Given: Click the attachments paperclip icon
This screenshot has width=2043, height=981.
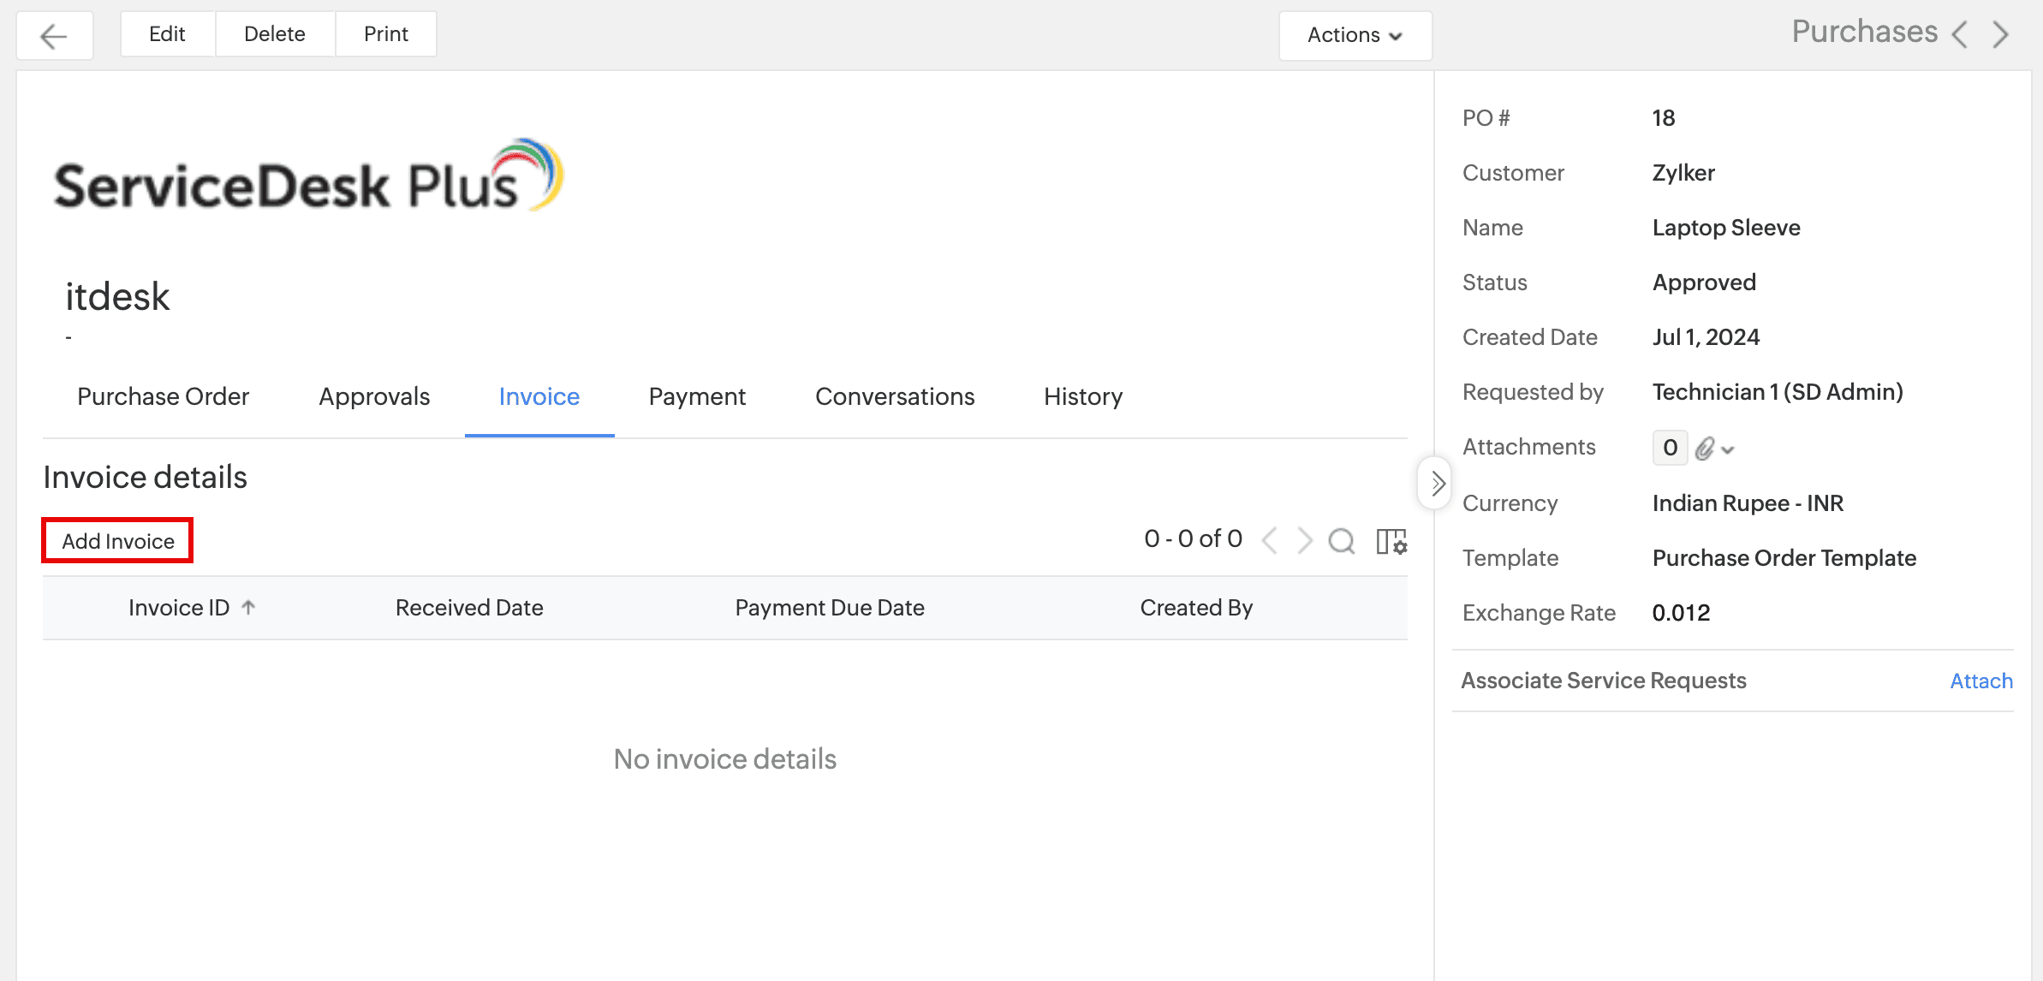Looking at the screenshot, I should pyautogui.click(x=1705, y=449).
